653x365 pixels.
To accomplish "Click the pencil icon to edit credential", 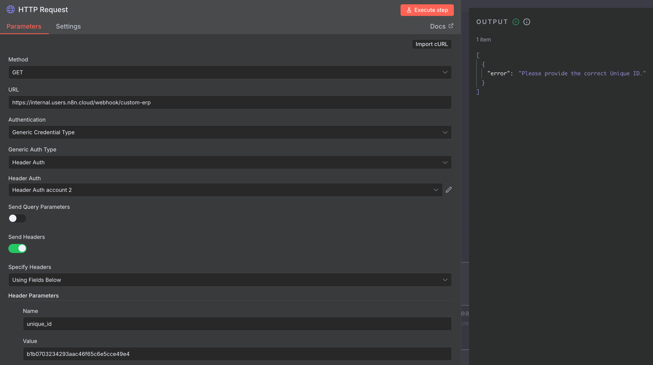I will tap(448, 190).
